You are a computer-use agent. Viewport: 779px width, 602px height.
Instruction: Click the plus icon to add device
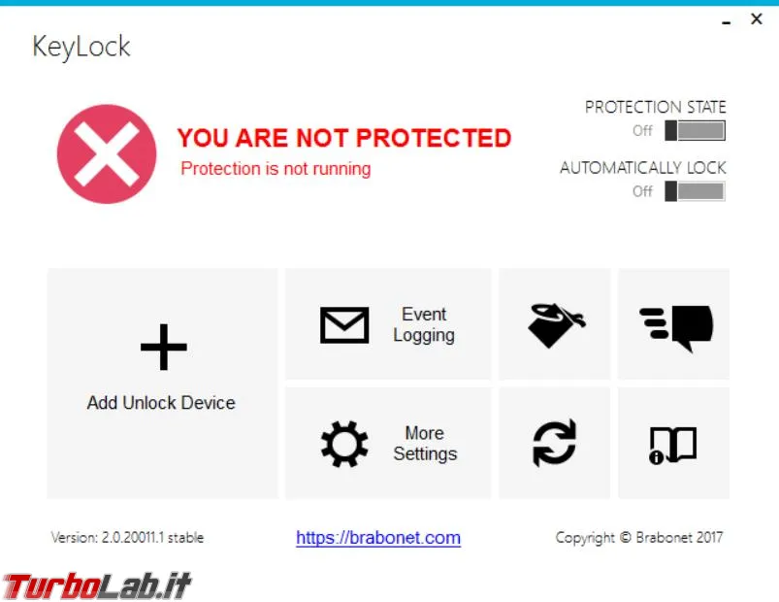(x=163, y=347)
